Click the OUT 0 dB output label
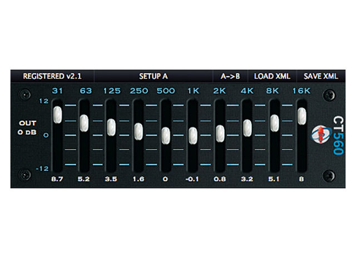This screenshot has width=356, height=267. point(27,127)
